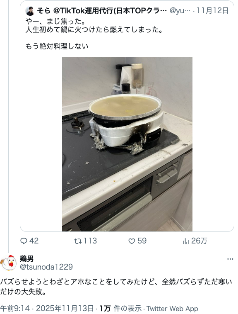
Task: Click the display name 鶏男
Action: (26, 259)
